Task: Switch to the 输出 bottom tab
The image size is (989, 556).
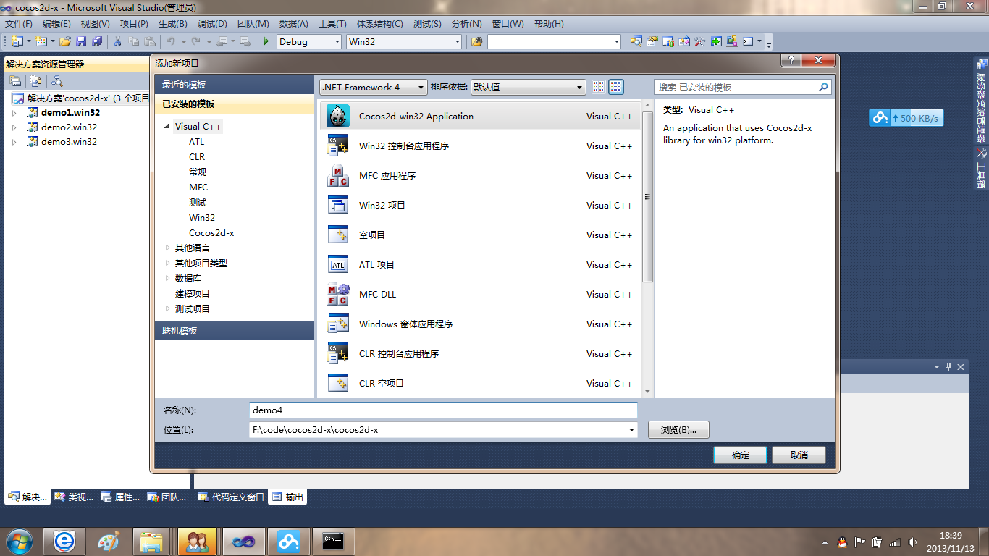Action: coord(288,497)
